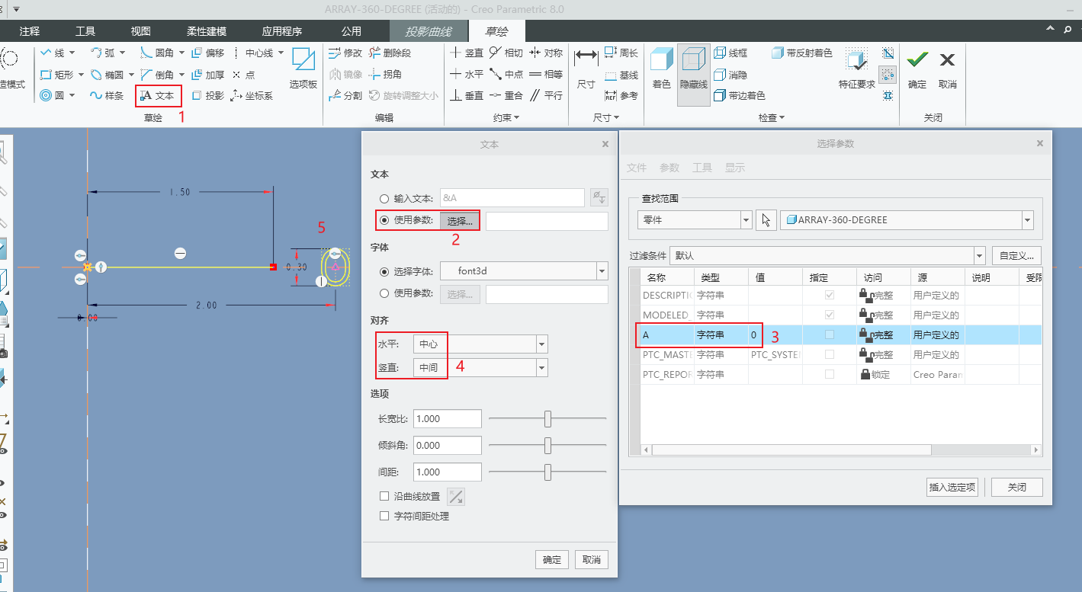This screenshot has width=1082, height=592.
Task: Apply the 重合 (Coincident) constraint
Action: [x=506, y=96]
